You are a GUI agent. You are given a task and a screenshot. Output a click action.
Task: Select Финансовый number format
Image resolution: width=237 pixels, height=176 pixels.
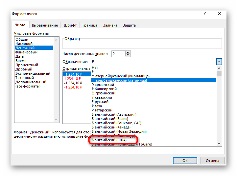point(34,52)
